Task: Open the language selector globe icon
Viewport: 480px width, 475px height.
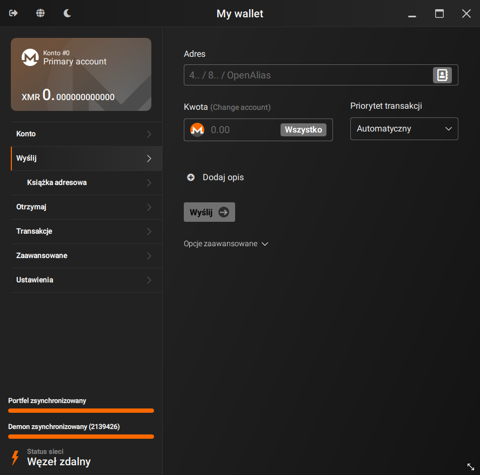Action: tap(40, 13)
